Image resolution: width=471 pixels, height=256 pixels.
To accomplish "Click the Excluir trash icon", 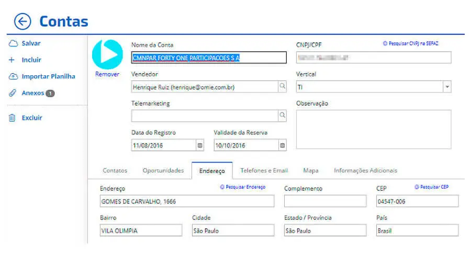I will [12, 118].
